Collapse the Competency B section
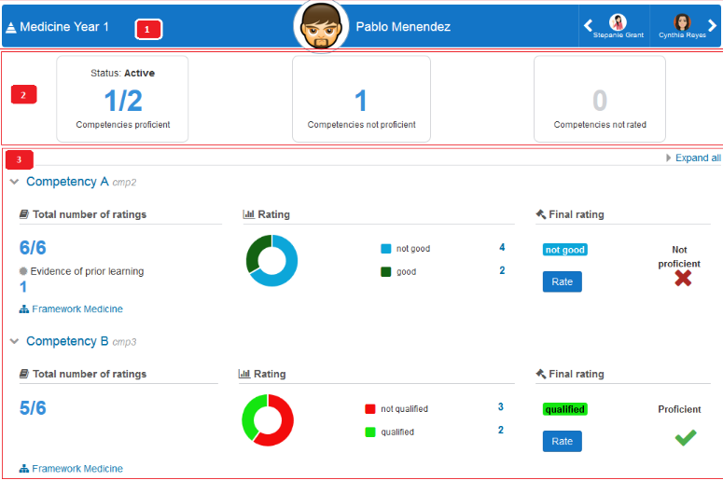This screenshot has width=723, height=480. [14, 342]
